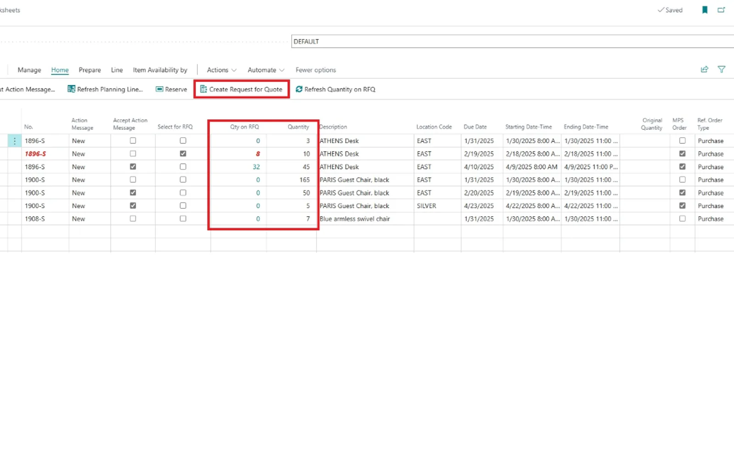Open Qty on RFQ value 8
The width and height of the screenshot is (734, 459).
[258, 154]
